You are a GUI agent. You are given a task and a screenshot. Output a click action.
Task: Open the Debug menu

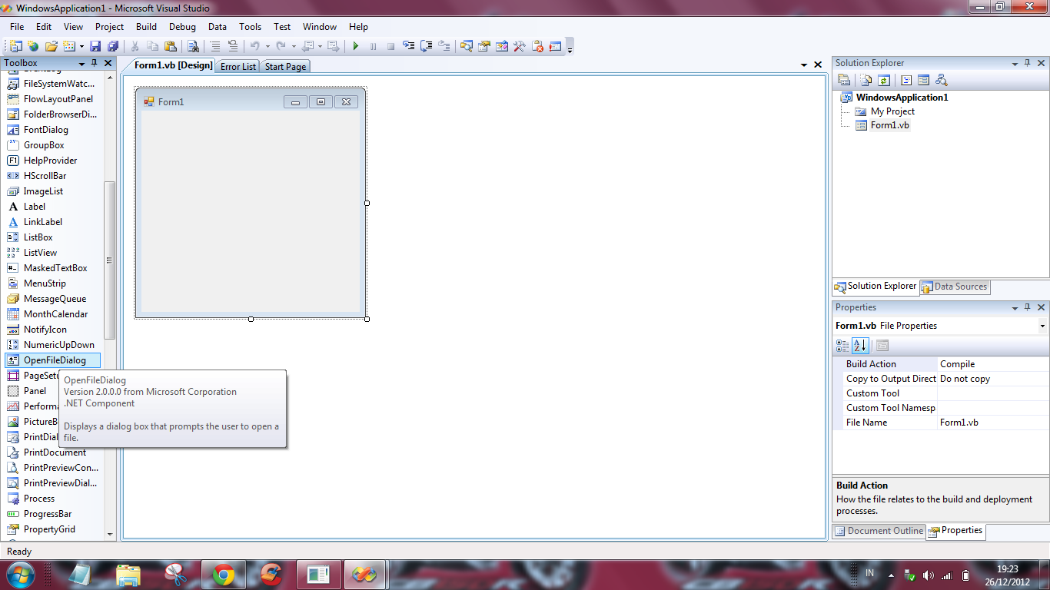(x=182, y=26)
